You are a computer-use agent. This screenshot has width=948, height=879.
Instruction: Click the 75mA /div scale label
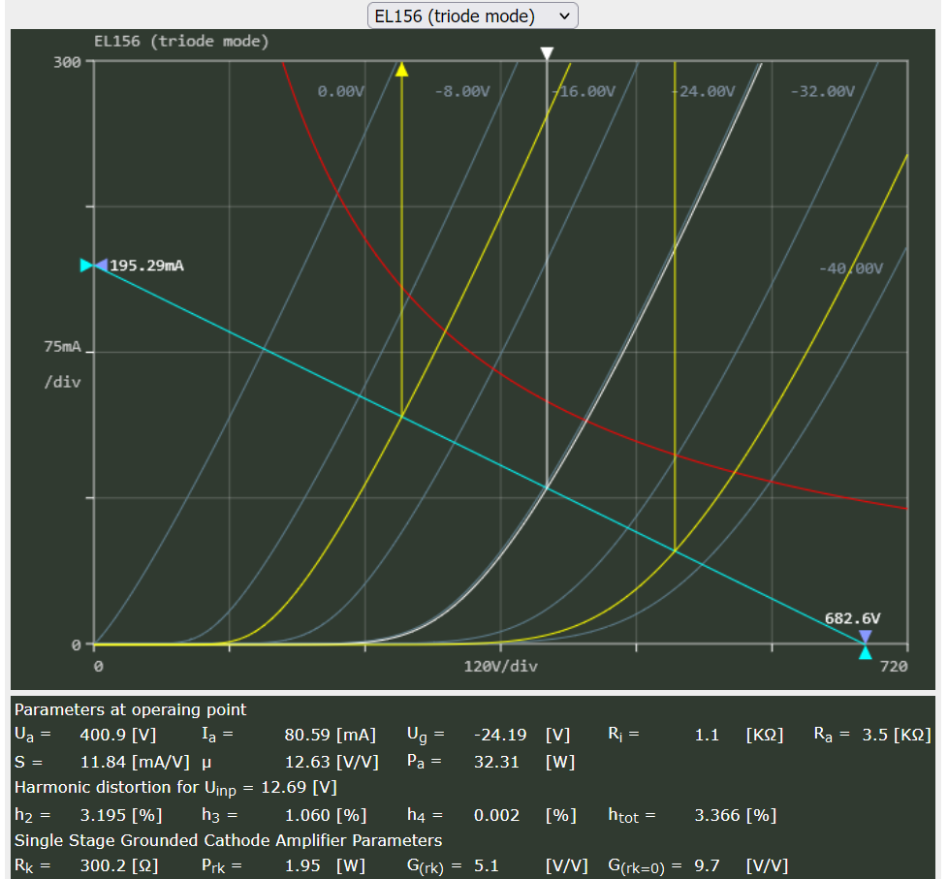click(x=62, y=364)
